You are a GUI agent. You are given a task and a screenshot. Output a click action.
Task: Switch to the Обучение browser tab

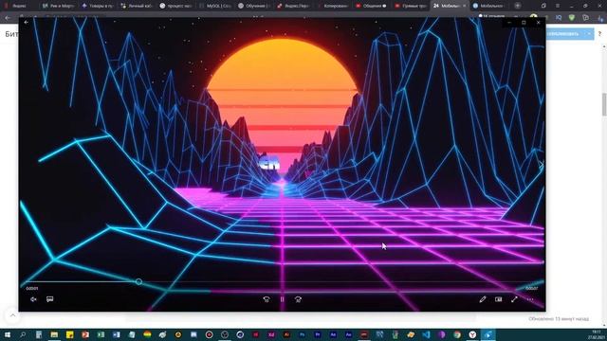255,6
